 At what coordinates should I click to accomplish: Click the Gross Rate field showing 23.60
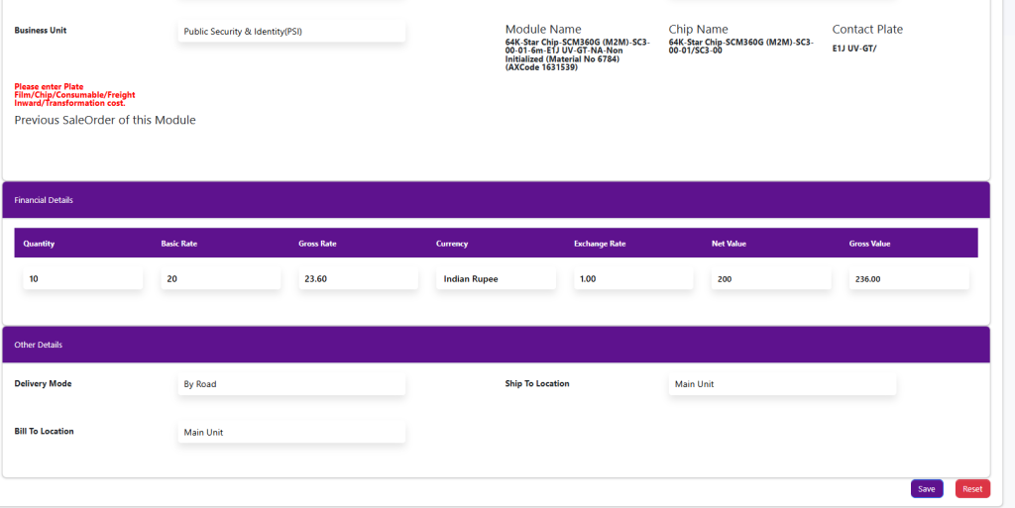coord(358,279)
